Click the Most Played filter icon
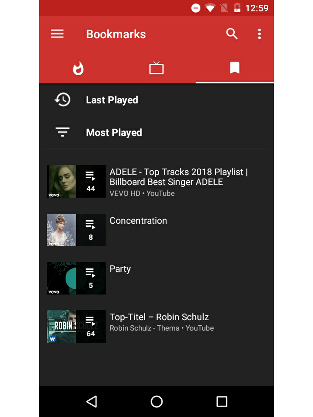This screenshot has height=417, width=313. (x=63, y=132)
